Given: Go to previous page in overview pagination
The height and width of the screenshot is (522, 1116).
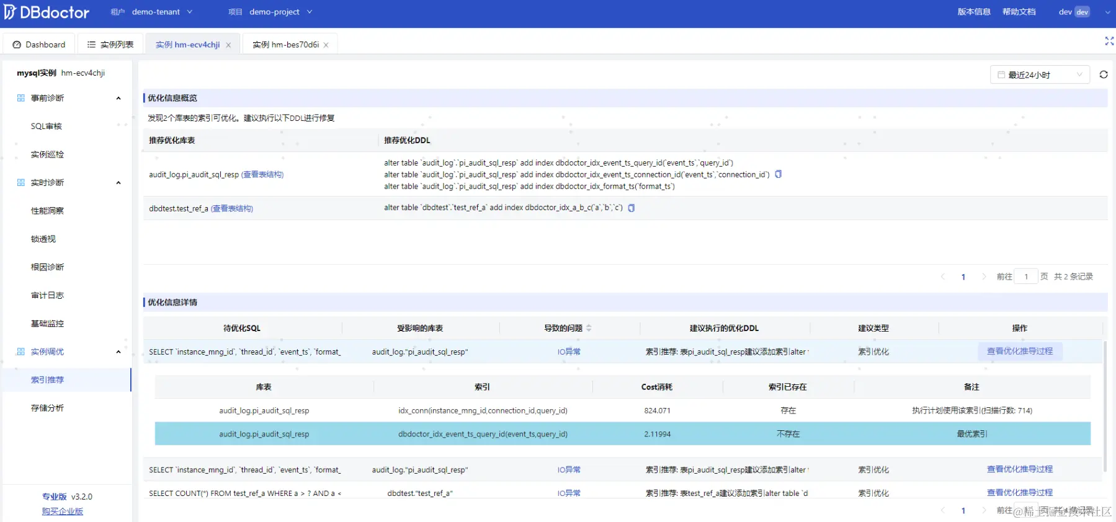Looking at the screenshot, I should [943, 276].
